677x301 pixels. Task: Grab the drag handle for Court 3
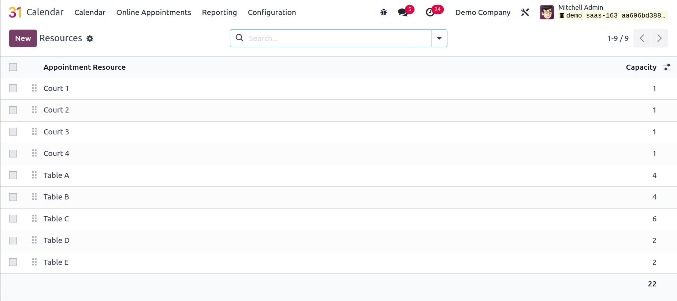point(34,132)
